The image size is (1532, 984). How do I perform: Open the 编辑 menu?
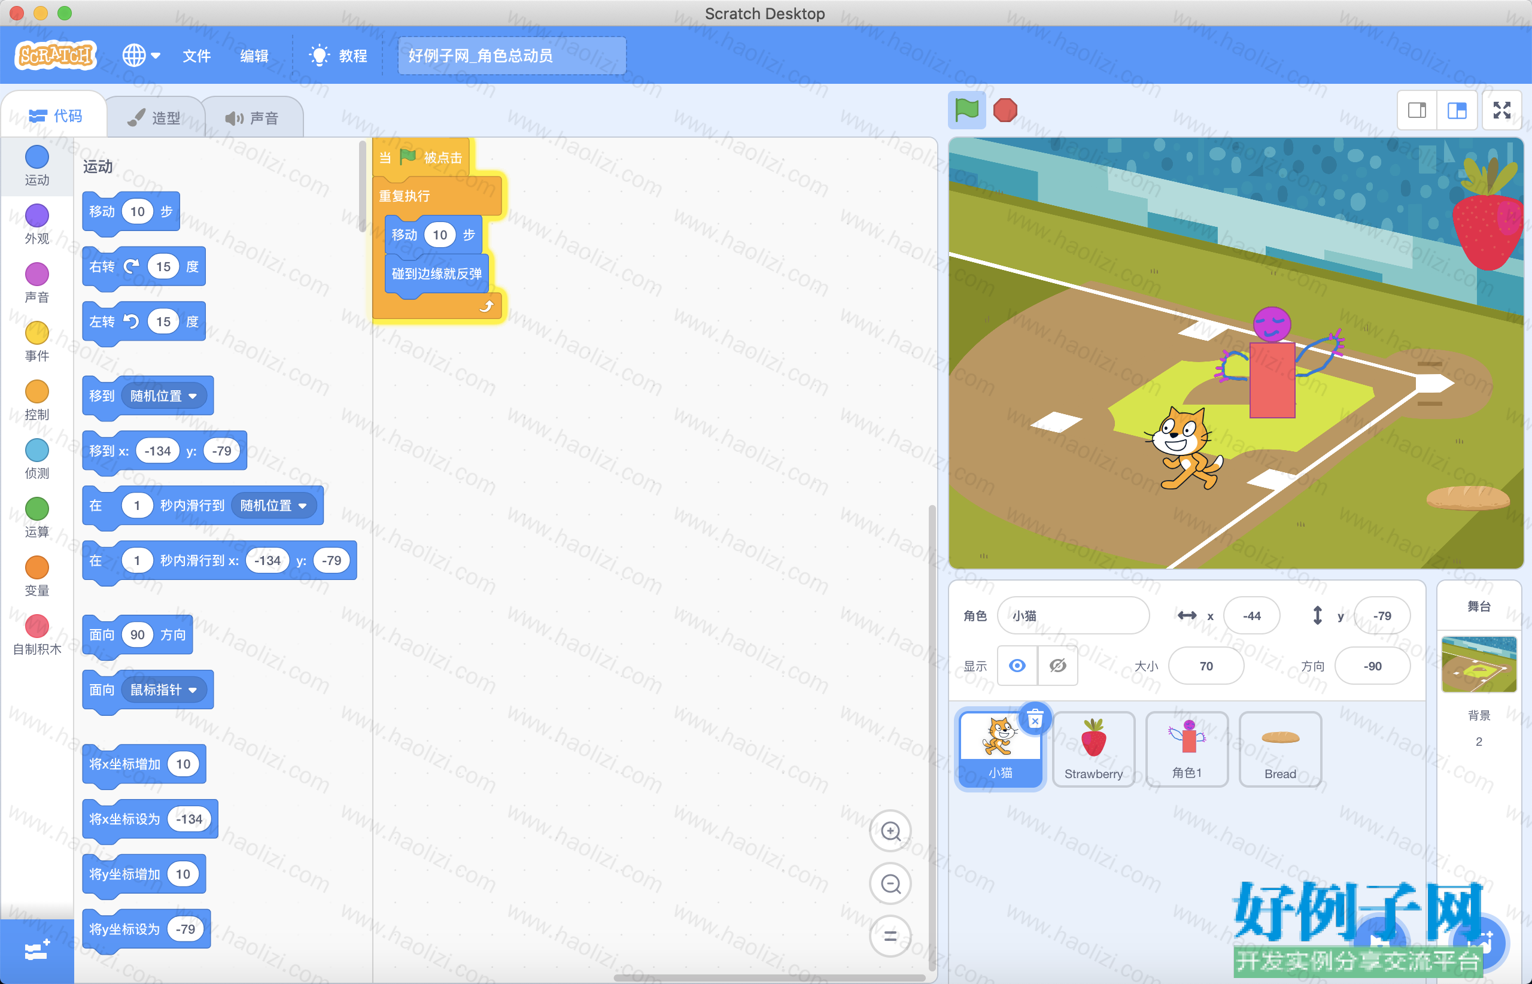pos(254,56)
